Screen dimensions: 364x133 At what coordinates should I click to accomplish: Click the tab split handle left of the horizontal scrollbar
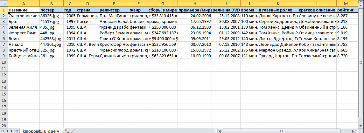click(x=216, y=131)
